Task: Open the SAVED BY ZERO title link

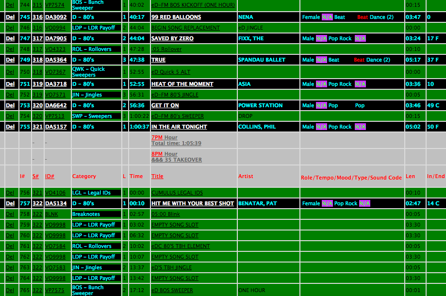Action: (172, 38)
